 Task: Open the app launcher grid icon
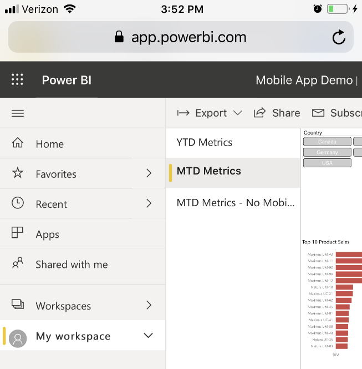click(x=17, y=79)
